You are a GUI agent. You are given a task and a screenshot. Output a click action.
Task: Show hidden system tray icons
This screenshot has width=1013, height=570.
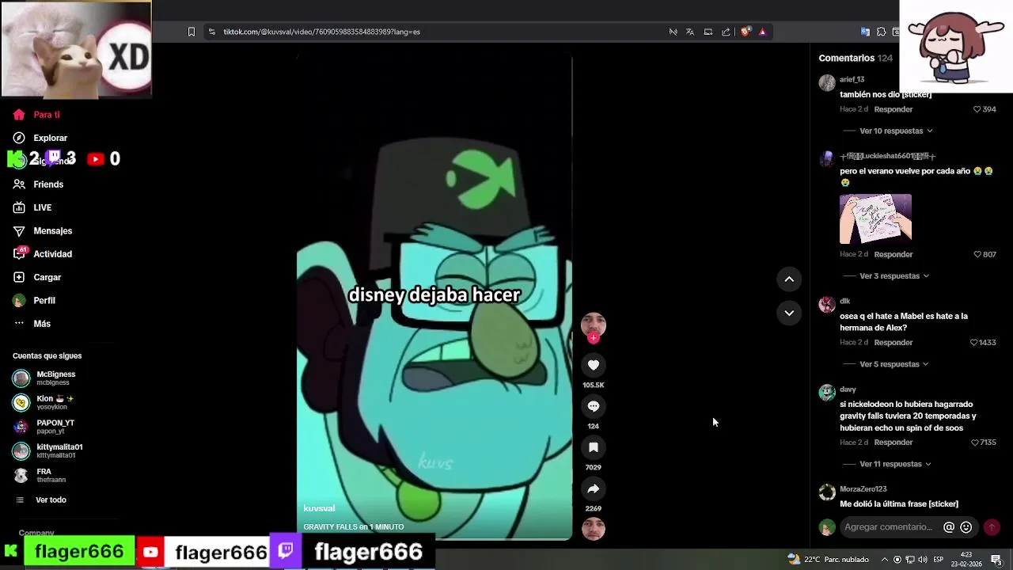point(885,560)
